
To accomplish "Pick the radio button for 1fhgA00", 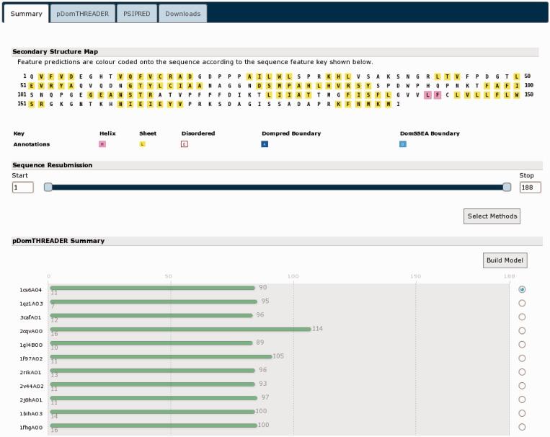I will pos(522,426).
